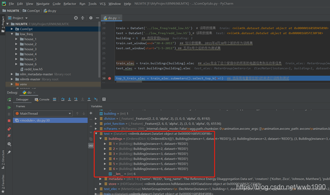This screenshot has height=195, width=330.
Task: Open the Structure side tool window
Action: coord(3,160)
